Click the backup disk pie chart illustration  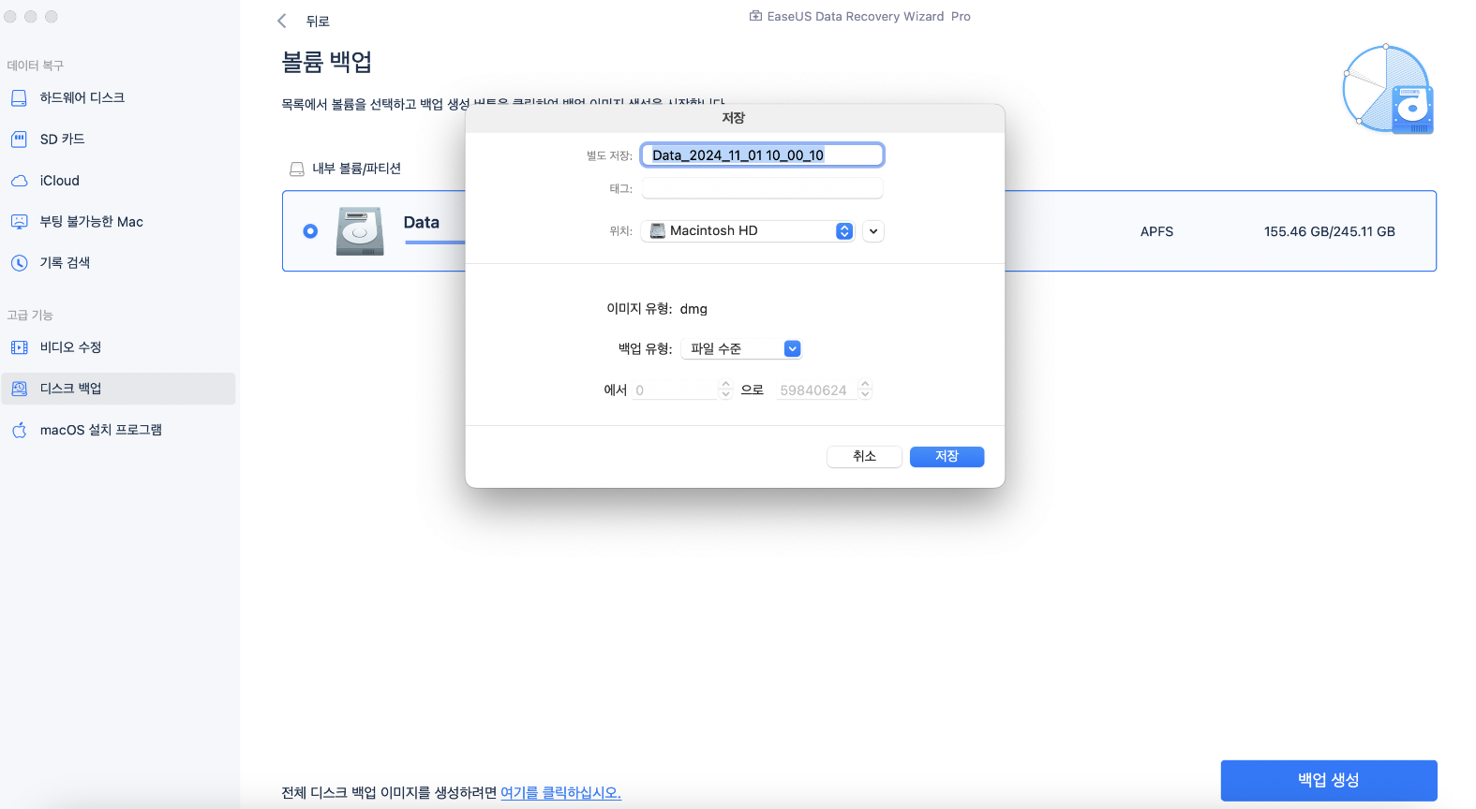[1388, 90]
